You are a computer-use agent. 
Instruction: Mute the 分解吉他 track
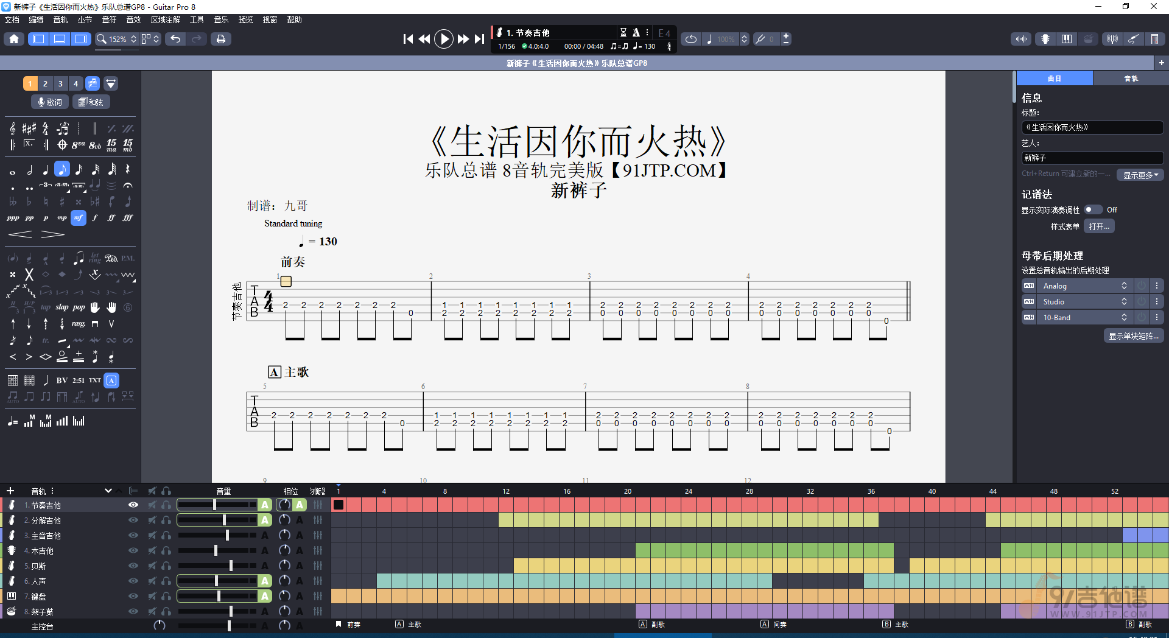pos(152,520)
